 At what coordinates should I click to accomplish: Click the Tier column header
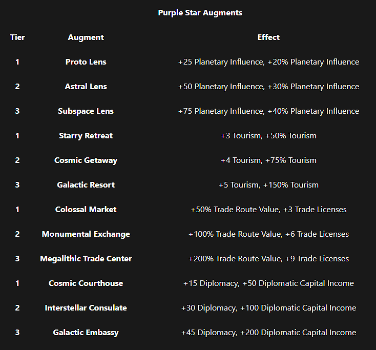(17, 37)
